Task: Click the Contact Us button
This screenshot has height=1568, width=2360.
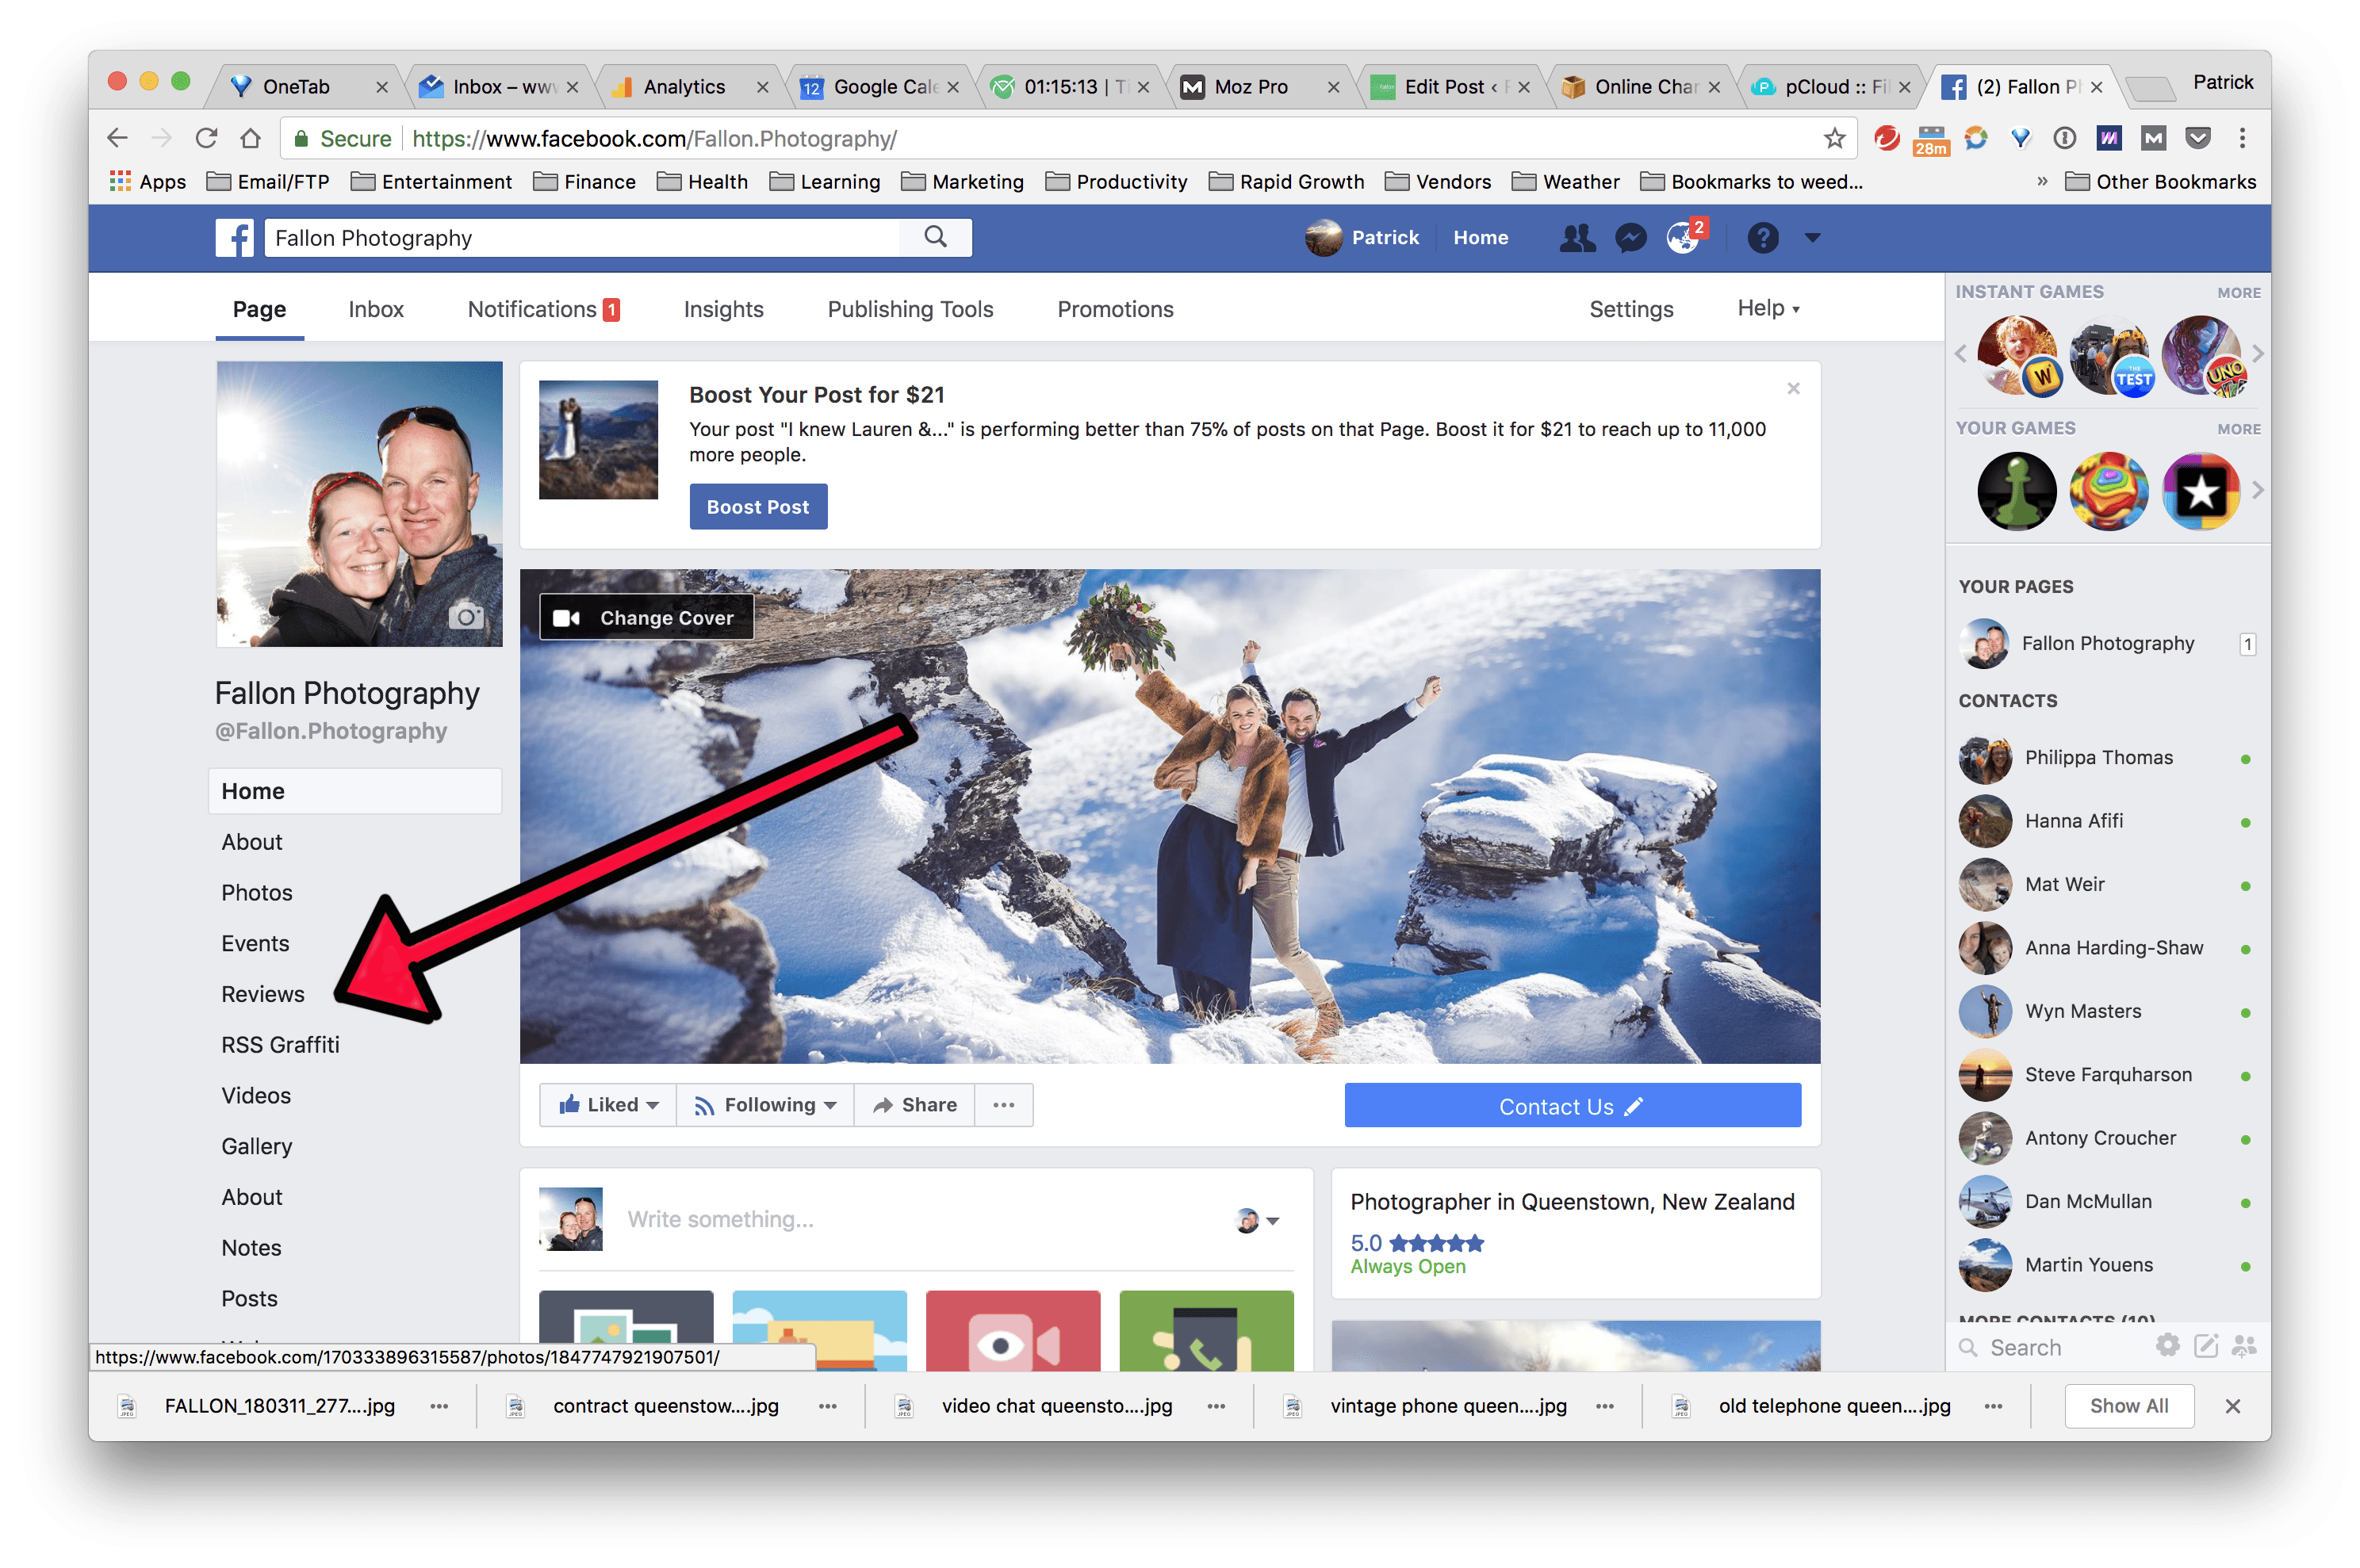Action: (x=1572, y=1105)
